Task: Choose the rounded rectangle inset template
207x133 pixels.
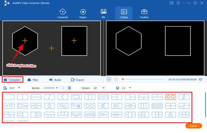Action: click(76, 97)
